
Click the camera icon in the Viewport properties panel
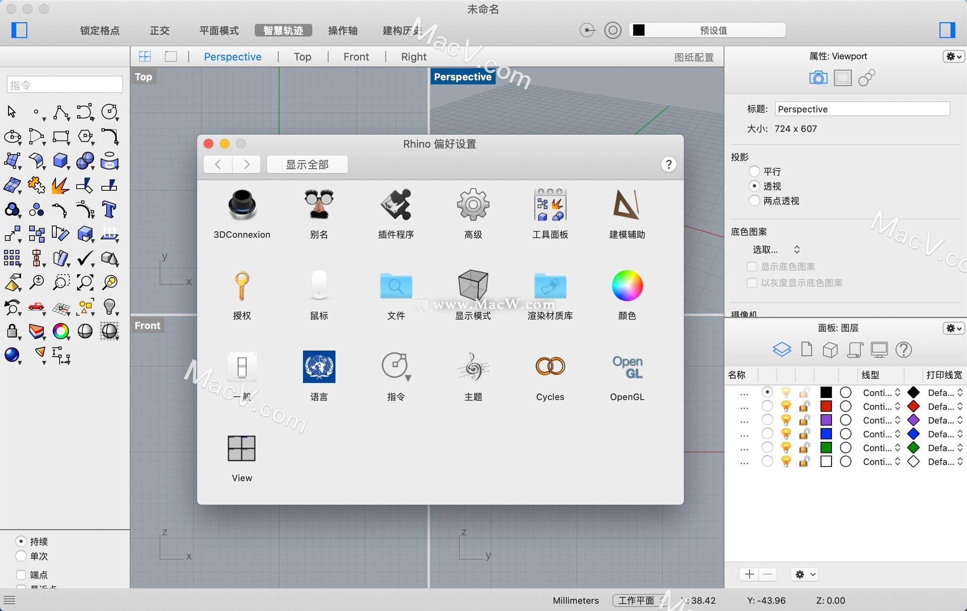(x=817, y=78)
